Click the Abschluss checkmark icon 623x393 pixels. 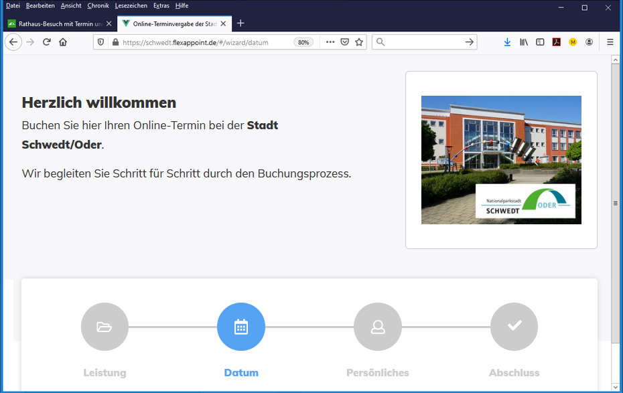tap(514, 327)
